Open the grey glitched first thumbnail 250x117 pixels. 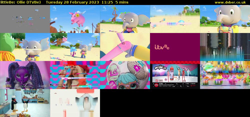(25, 19)
